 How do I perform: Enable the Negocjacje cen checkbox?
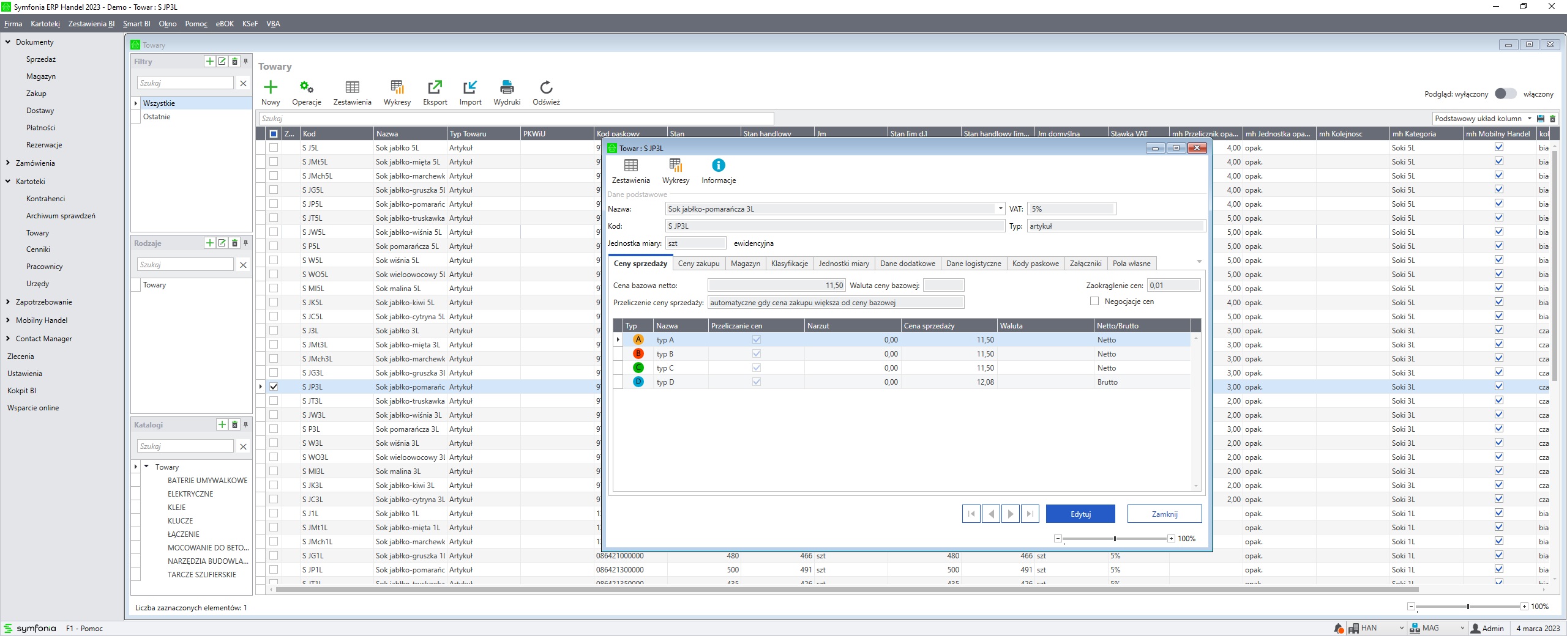point(1094,301)
